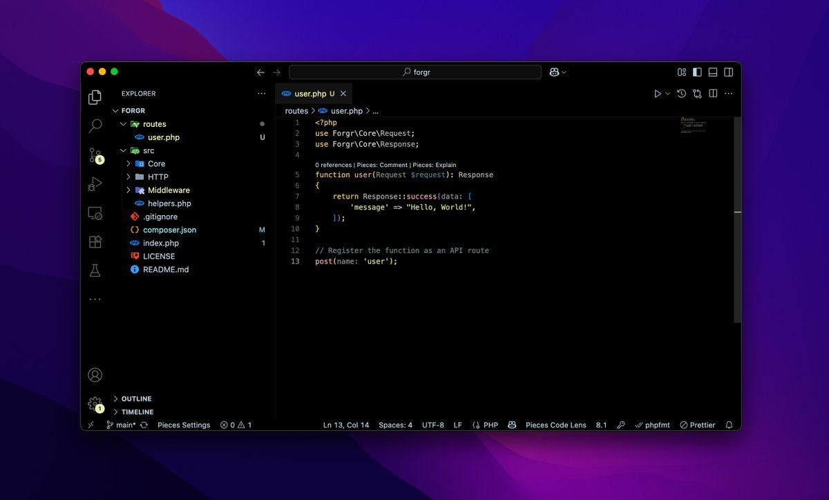This screenshot has width=829, height=500.
Task: Click the Prettier item in the status bar
Action: 697,425
